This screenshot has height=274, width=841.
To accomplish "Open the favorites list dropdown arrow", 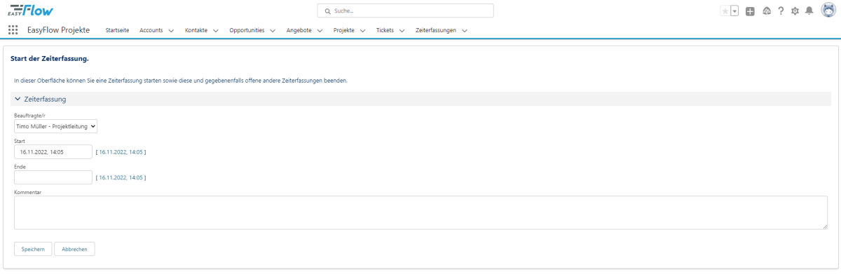I will click(734, 11).
